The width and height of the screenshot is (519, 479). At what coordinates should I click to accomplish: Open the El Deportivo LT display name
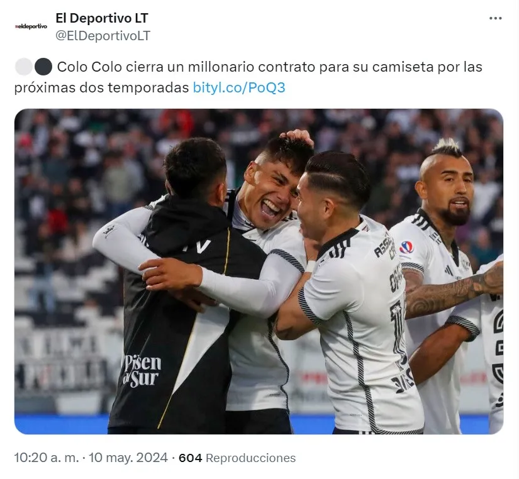pyautogui.click(x=102, y=18)
